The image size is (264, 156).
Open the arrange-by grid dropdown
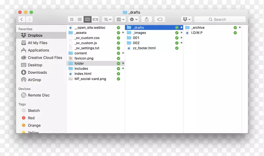point(120,19)
